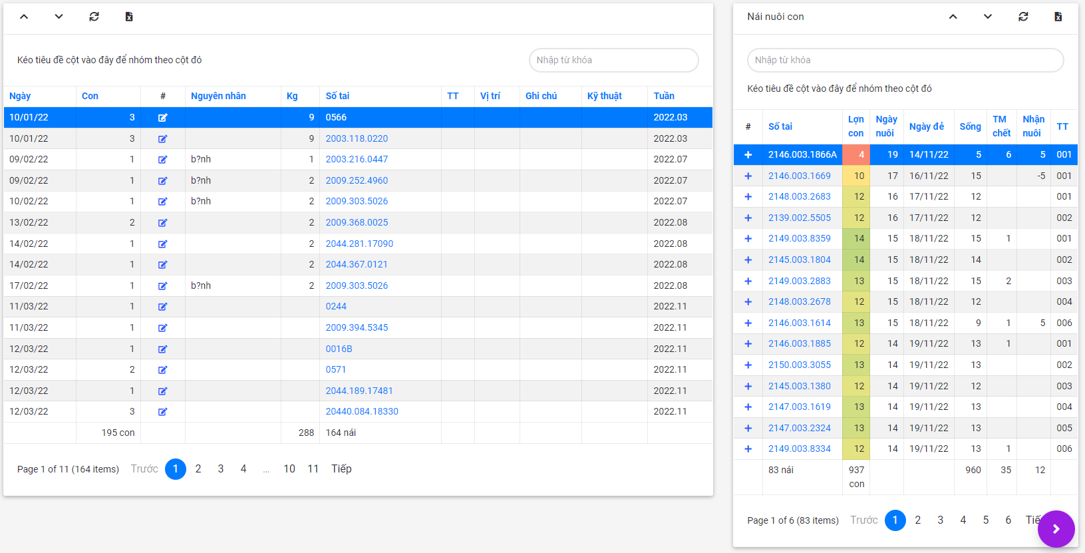Image resolution: width=1085 pixels, height=553 pixels.
Task: Open sow link 2150.003.3055
Action: click(800, 365)
